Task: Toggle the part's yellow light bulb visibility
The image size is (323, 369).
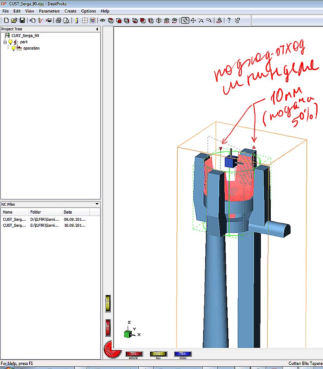Action: coord(11,42)
